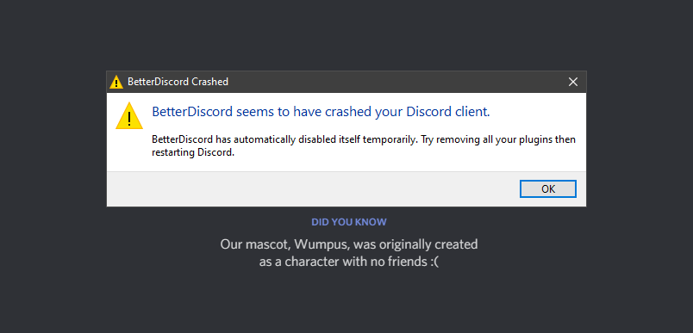
Task: Click the 'as a character with no friends' line
Action: (342, 262)
